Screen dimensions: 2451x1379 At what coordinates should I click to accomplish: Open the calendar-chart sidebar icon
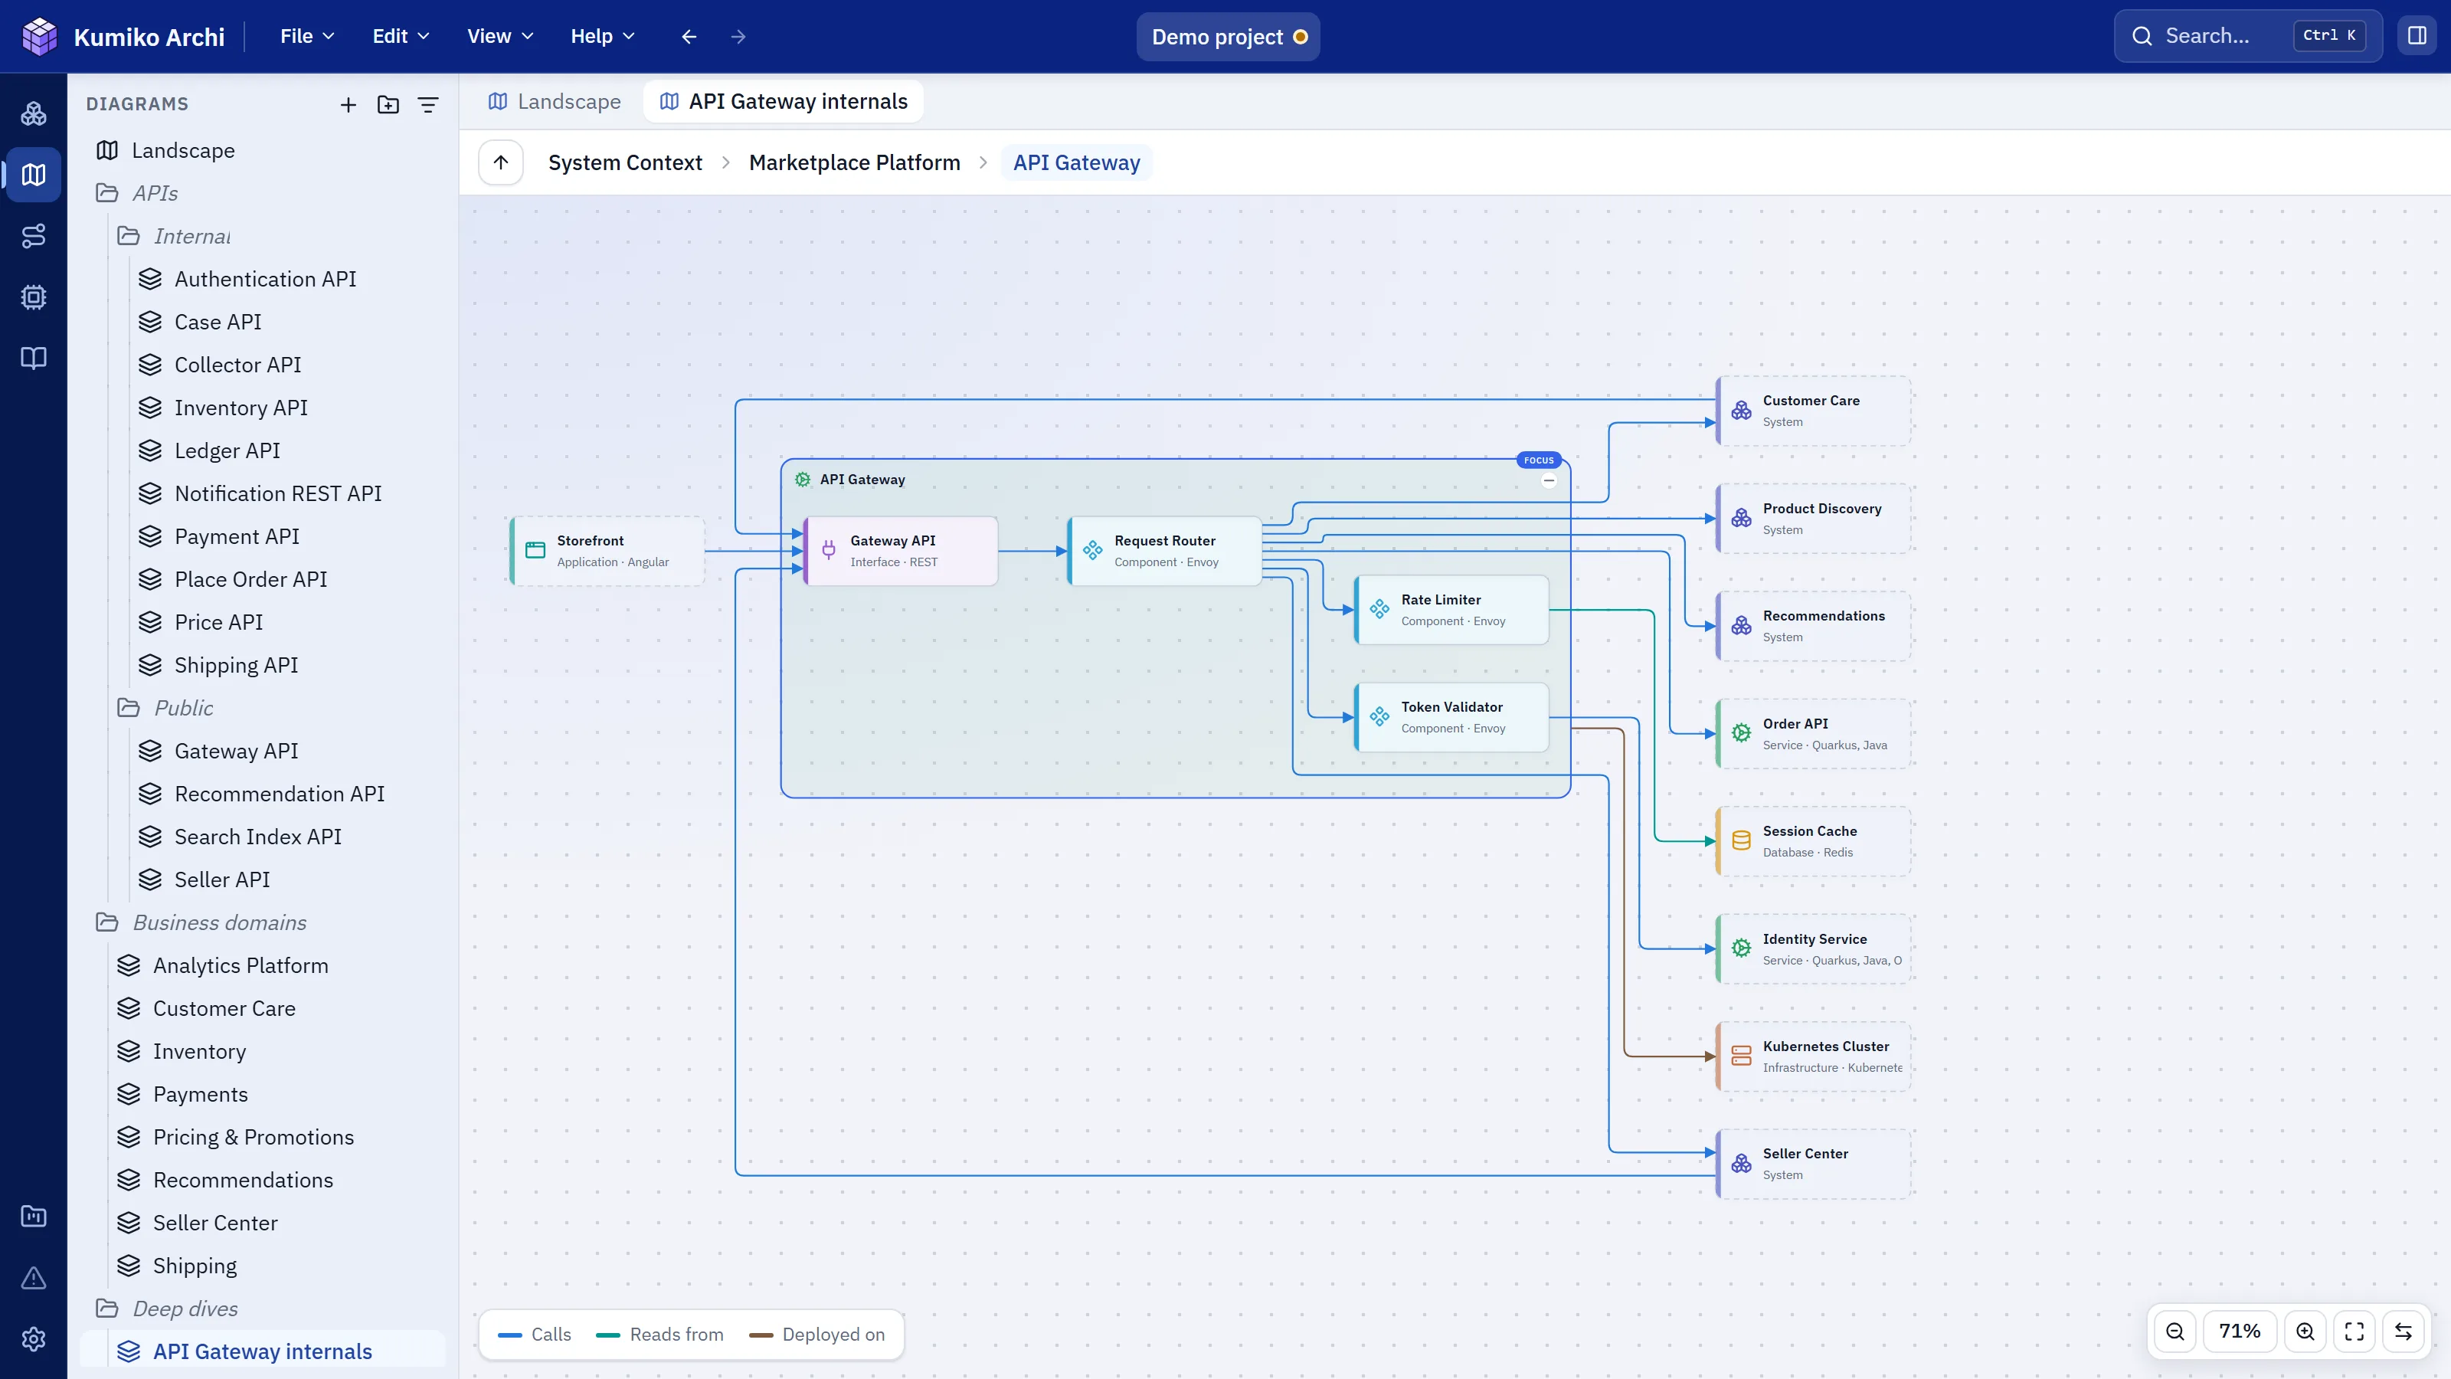[33, 1217]
